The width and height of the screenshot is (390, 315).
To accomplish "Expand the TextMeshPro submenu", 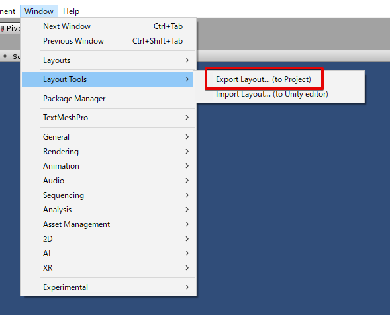I will coord(108,118).
